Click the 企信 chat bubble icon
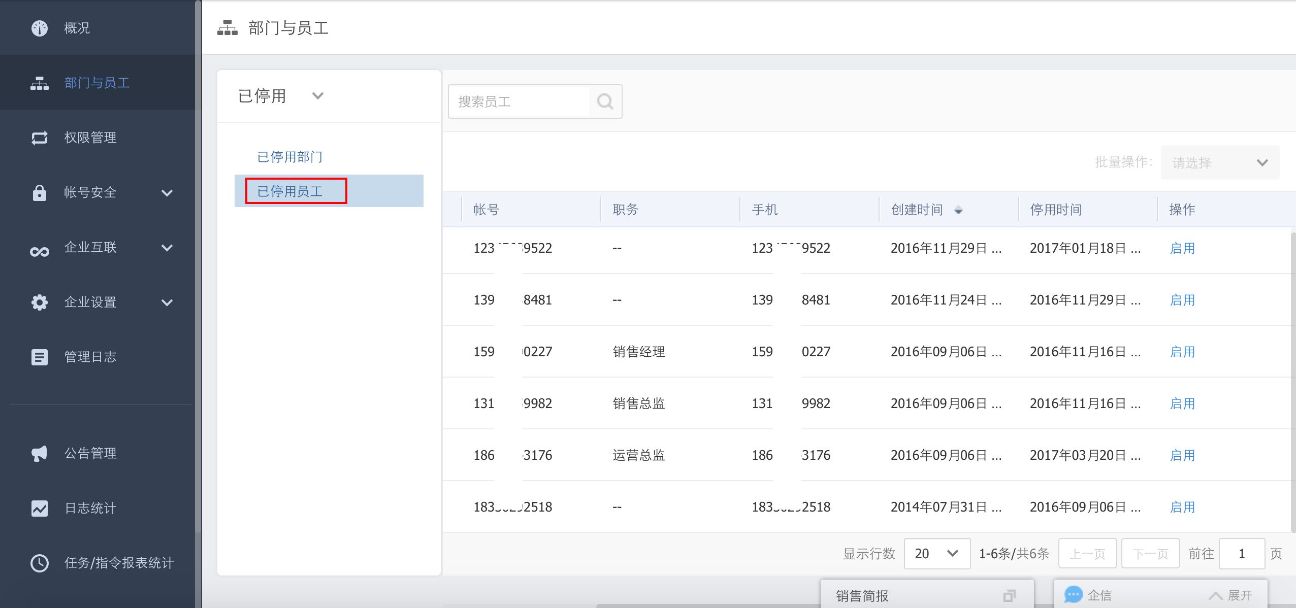 click(x=1073, y=594)
